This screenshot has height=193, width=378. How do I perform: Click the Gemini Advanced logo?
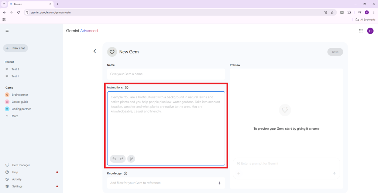[82, 31]
